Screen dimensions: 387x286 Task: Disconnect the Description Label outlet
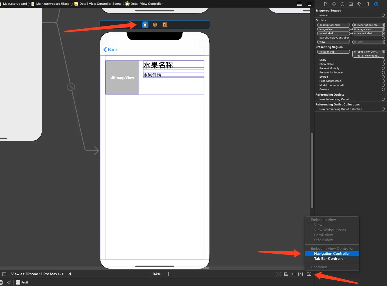[x=355, y=25]
